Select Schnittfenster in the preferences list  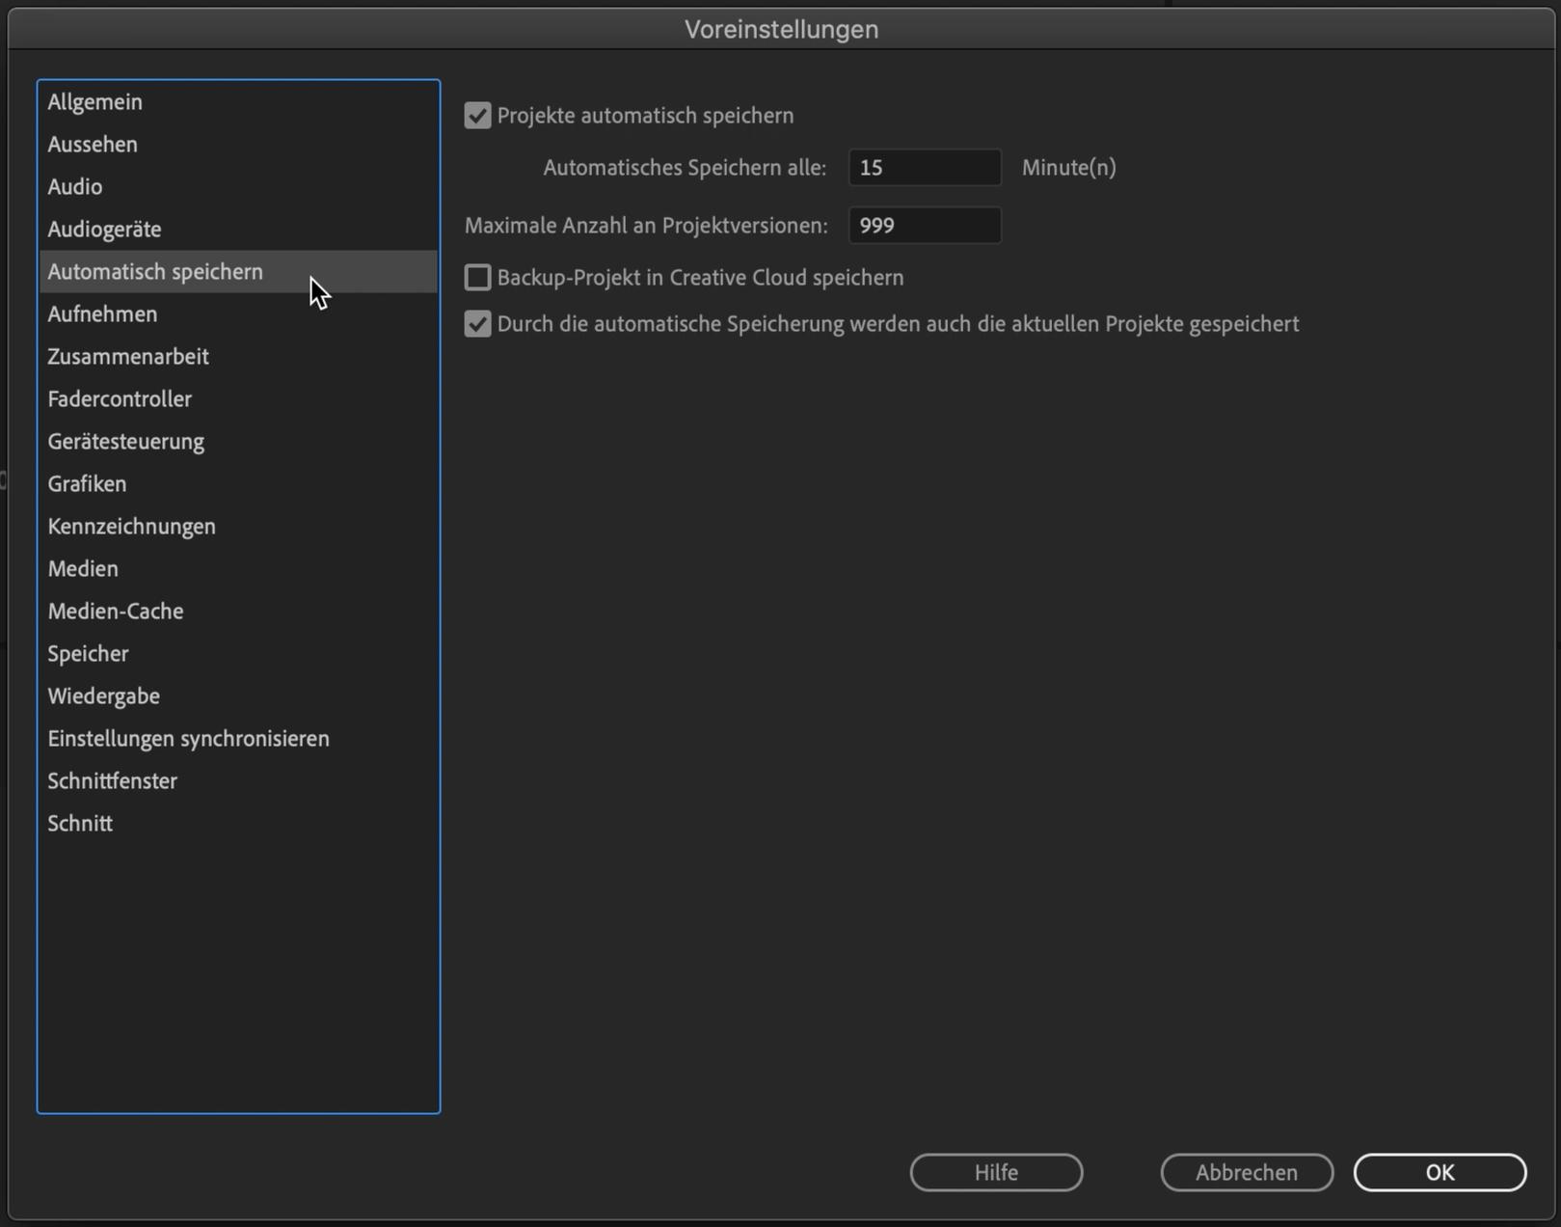point(112,781)
